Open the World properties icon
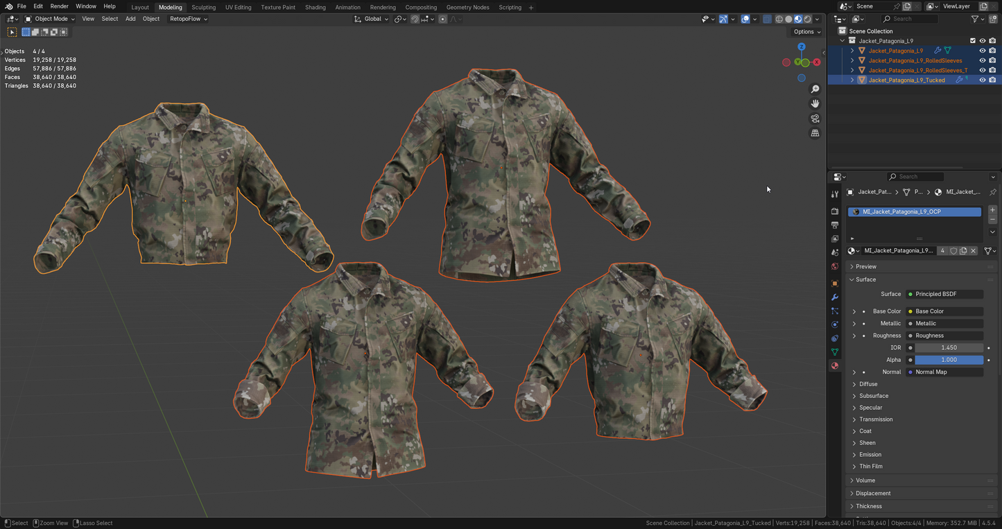The height and width of the screenshot is (529, 1002). [835, 266]
